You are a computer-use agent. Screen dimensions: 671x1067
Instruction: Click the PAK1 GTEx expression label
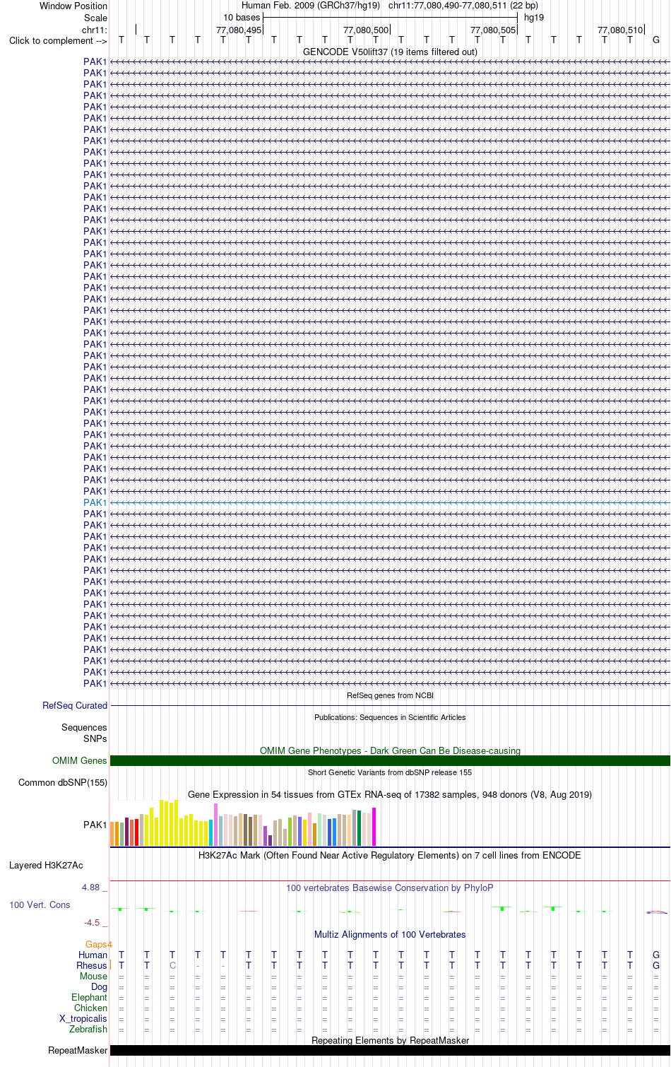tap(95, 825)
